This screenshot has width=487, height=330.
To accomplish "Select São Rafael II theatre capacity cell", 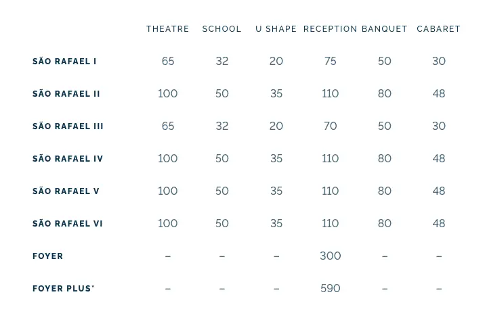I will 168,93.
